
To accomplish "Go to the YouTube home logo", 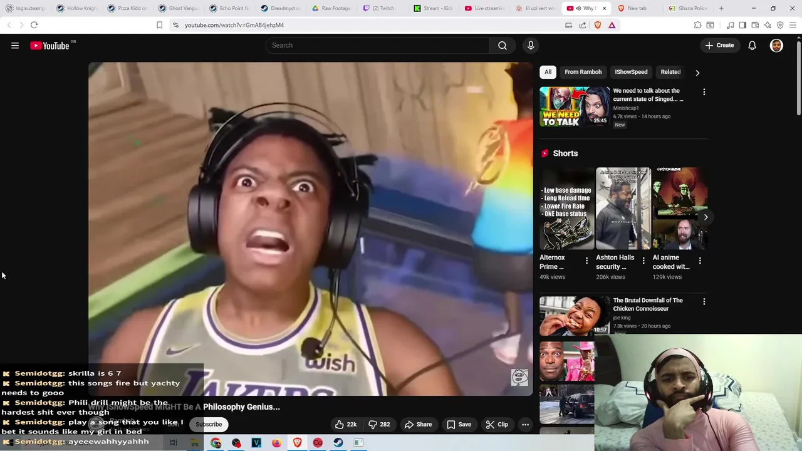I will pos(49,45).
